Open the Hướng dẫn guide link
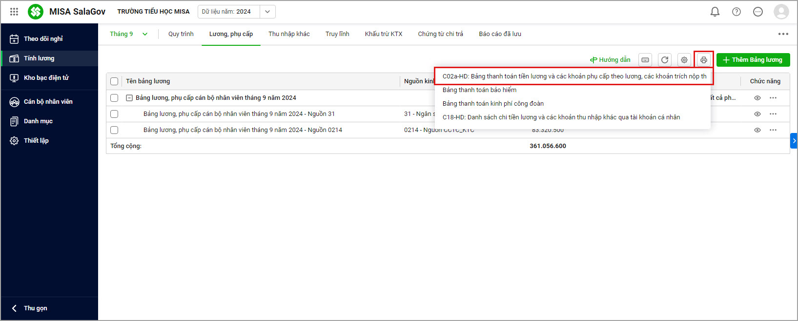 (610, 60)
